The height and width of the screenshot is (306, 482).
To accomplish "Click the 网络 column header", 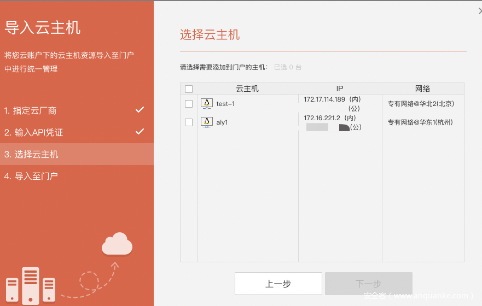I will click(x=422, y=89).
